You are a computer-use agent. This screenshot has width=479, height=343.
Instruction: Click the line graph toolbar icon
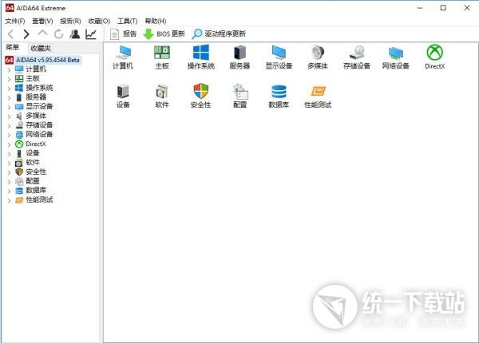tap(91, 34)
